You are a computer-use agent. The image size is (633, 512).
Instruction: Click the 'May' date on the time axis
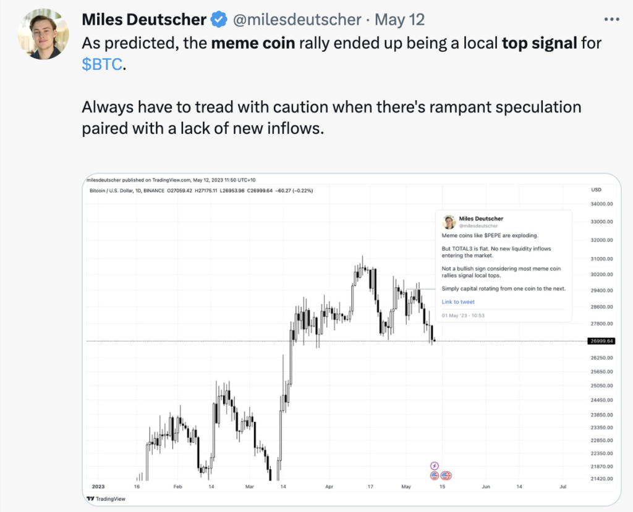tap(406, 487)
